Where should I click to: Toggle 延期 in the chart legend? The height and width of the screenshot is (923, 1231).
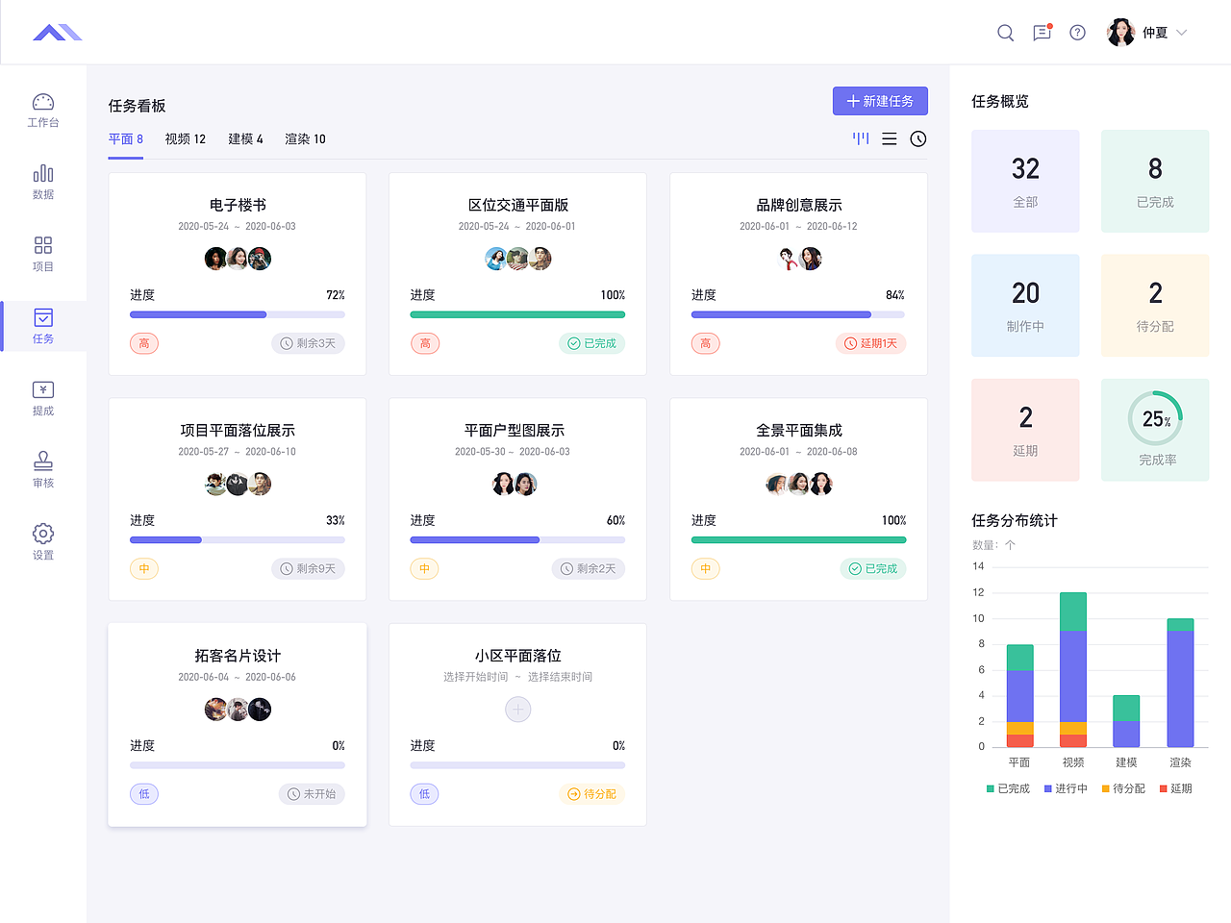(1177, 787)
